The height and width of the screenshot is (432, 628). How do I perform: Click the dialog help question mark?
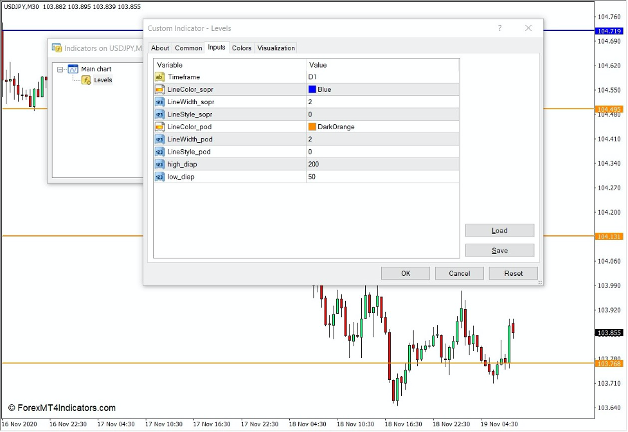point(499,28)
